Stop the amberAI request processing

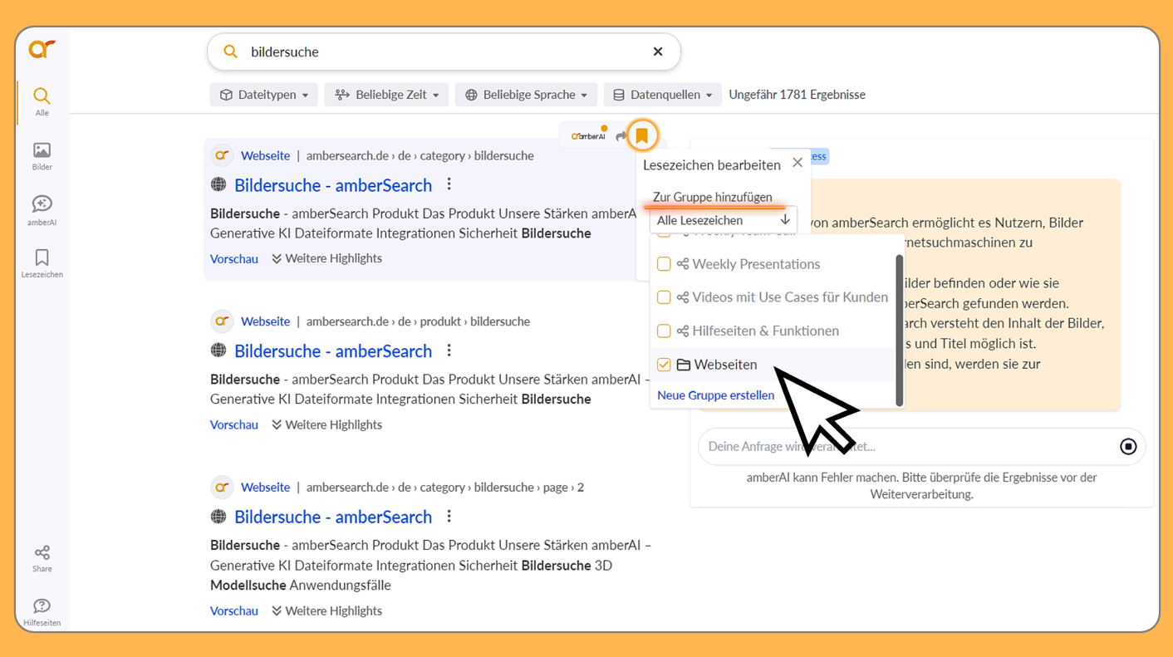[1128, 447]
